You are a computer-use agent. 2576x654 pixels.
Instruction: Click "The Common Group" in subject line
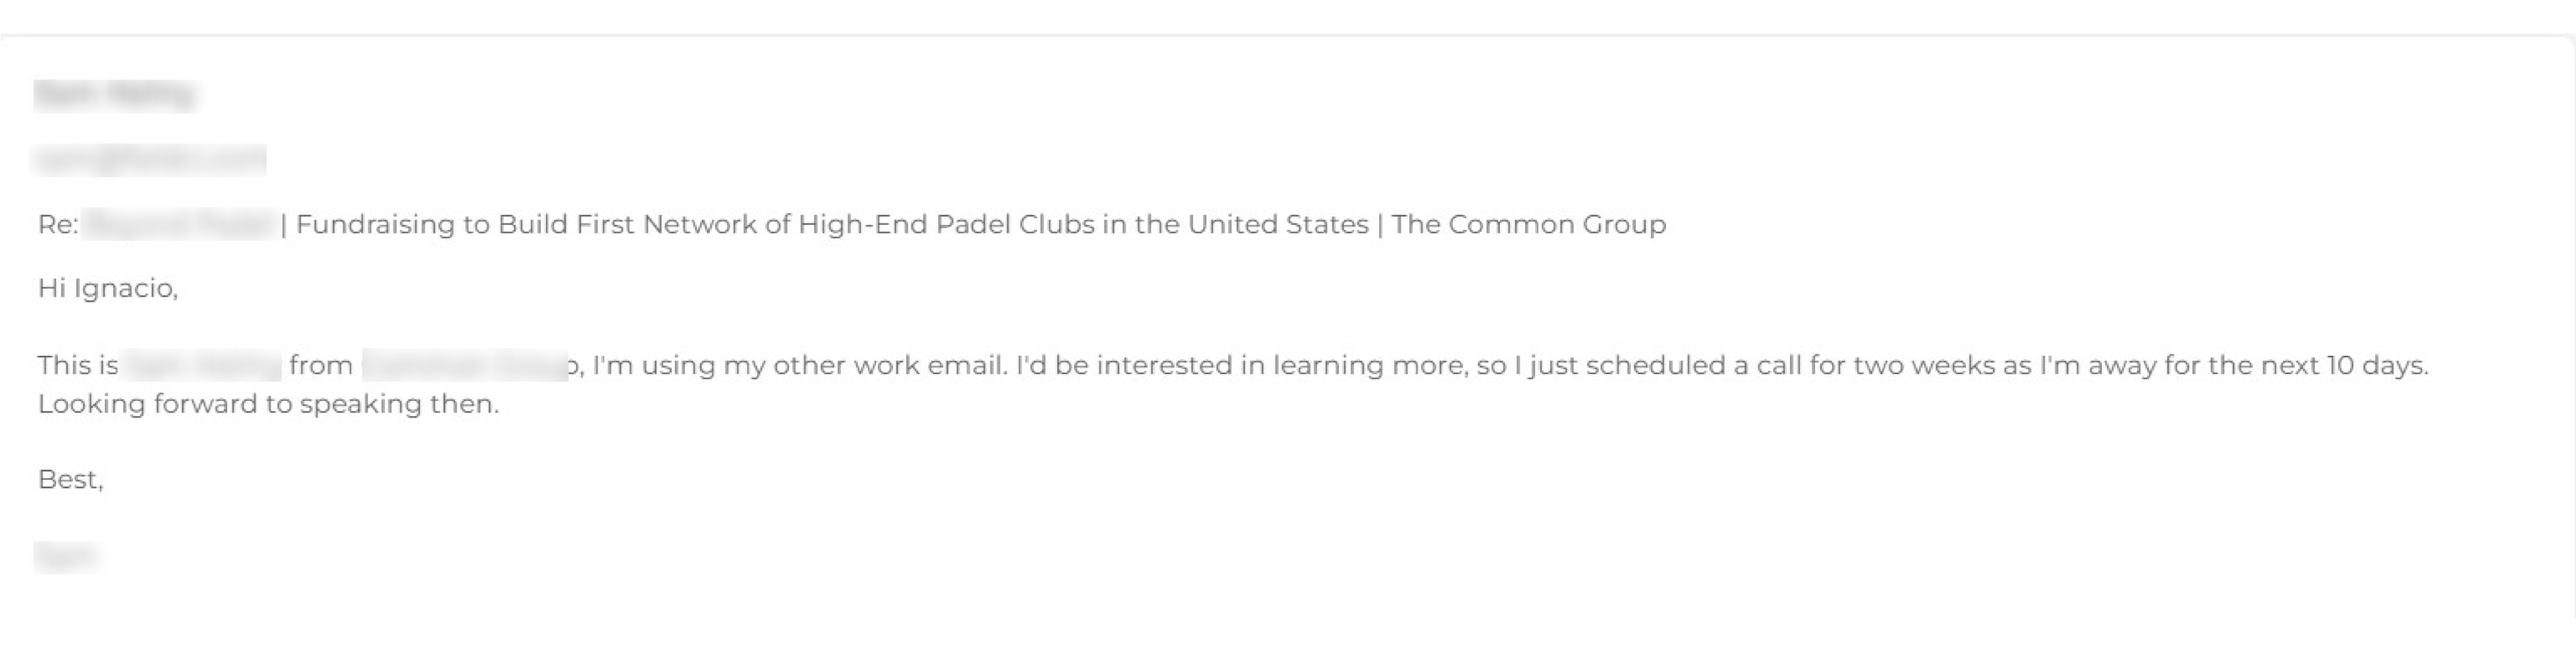point(1528,225)
